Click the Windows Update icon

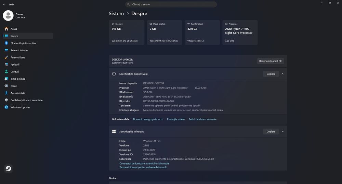click(x=6, y=107)
